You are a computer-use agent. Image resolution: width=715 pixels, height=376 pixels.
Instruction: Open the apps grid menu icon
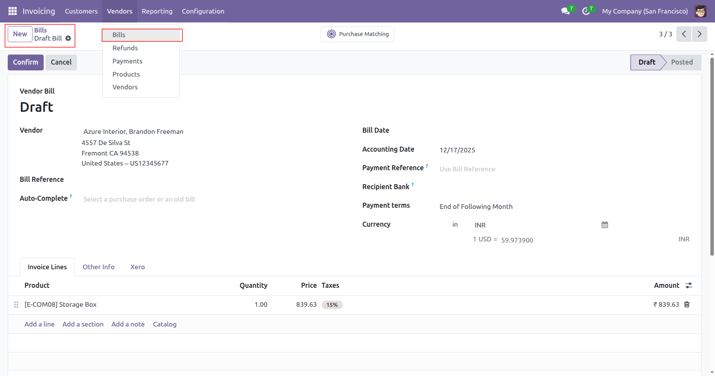[x=12, y=11]
